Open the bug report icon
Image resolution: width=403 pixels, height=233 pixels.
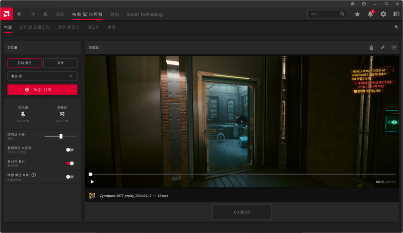pos(353,4)
